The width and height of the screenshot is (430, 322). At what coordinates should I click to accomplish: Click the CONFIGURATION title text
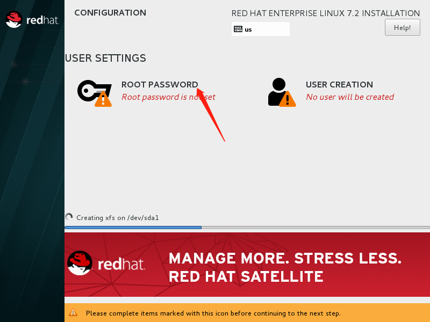110,13
